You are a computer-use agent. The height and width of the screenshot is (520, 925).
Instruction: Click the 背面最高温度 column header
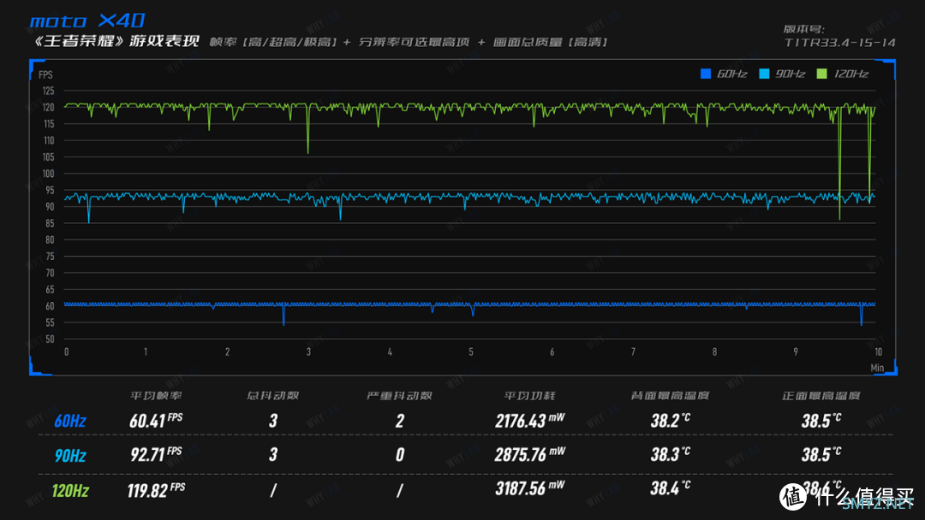click(670, 396)
